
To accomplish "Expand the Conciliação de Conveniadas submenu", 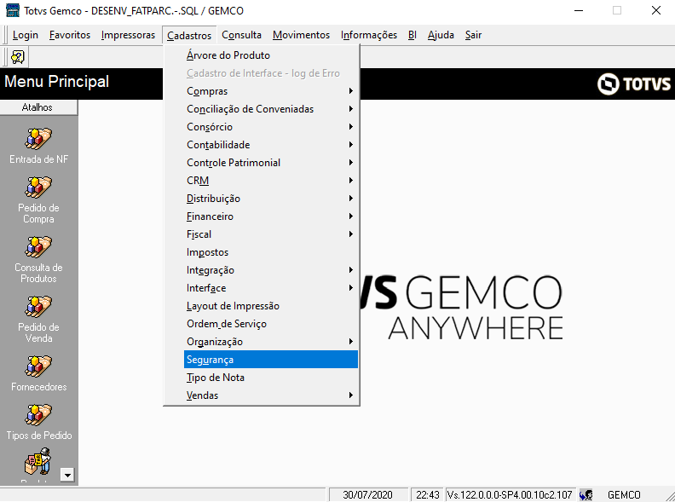I will 271,109.
